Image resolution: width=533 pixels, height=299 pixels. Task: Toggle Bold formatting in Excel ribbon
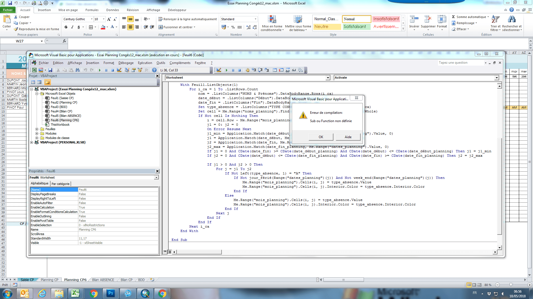pos(66,27)
